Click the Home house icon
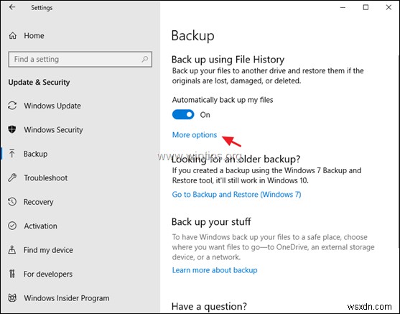Image resolution: width=400 pixels, height=314 pixels. tap(12, 35)
